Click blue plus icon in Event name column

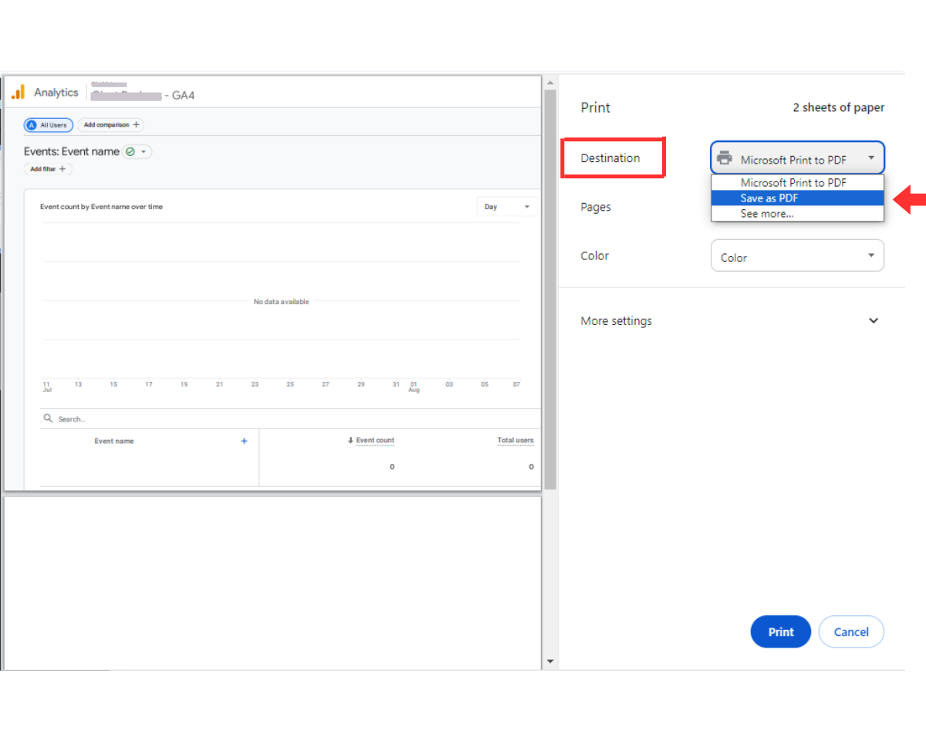(x=245, y=441)
